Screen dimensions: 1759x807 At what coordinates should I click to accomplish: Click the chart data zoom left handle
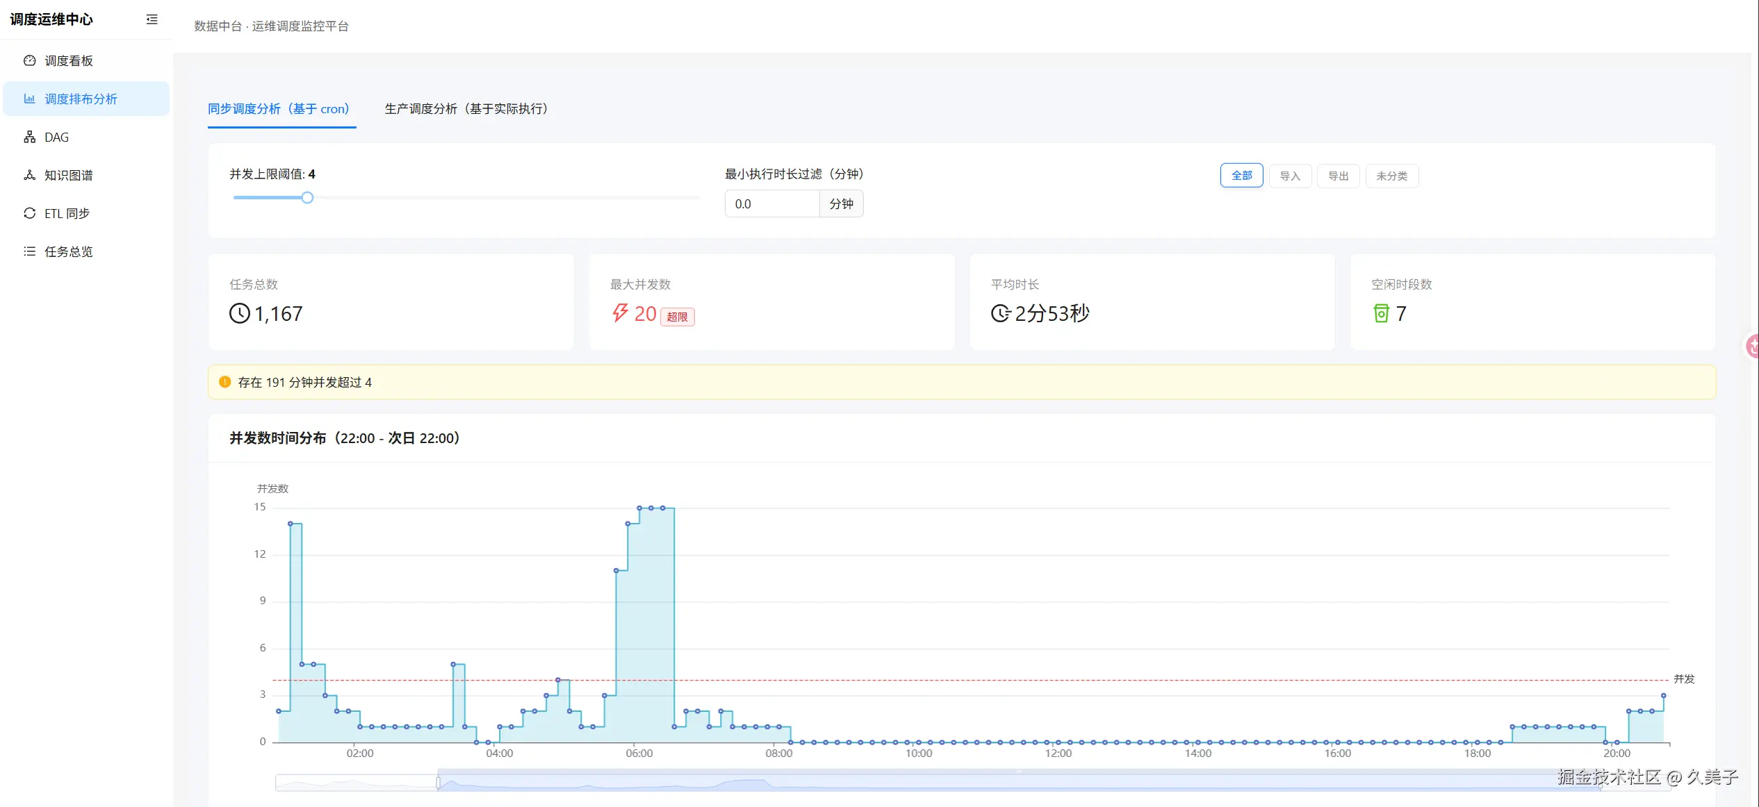click(x=438, y=783)
